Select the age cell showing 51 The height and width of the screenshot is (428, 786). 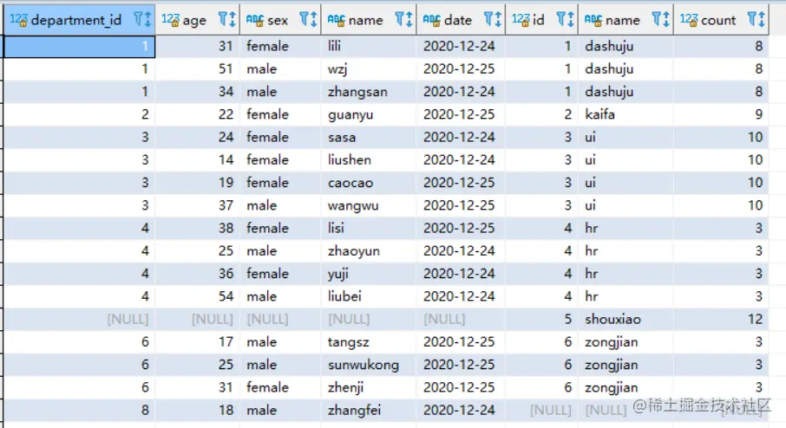198,68
